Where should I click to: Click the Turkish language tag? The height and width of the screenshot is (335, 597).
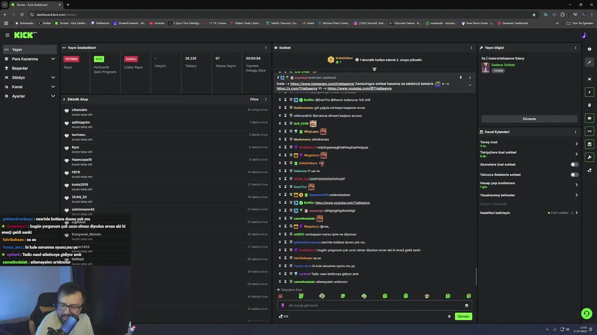tap(498, 71)
